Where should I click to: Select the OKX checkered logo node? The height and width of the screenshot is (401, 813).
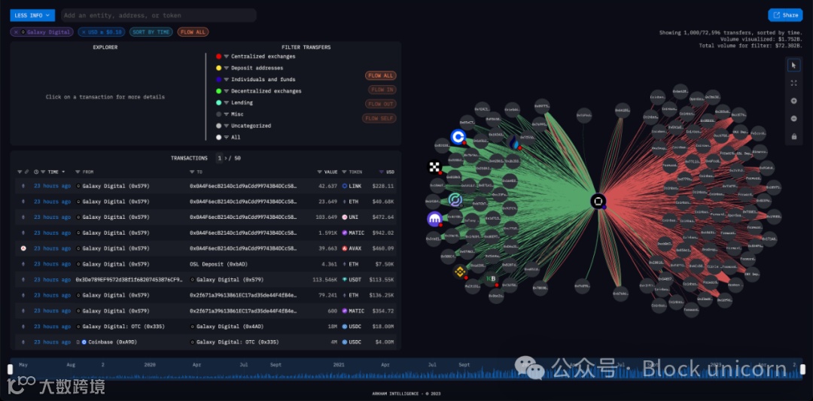point(434,167)
